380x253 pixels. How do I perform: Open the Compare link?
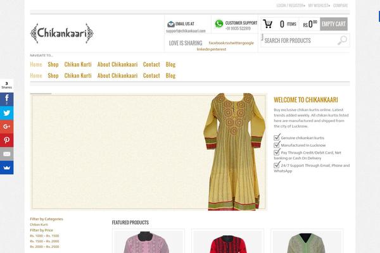coord(340,5)
